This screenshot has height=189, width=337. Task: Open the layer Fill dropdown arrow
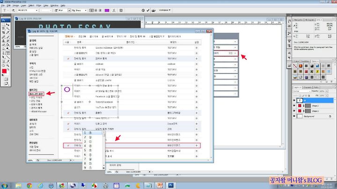coord(327,95)
